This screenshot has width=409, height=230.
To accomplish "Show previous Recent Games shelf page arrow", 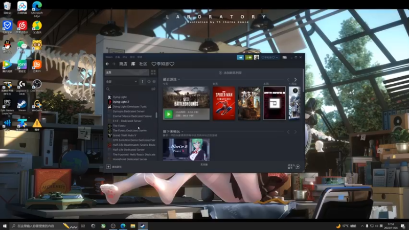I will [x=288, y=80].
